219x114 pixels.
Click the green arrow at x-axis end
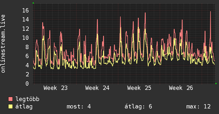pyautogui.click(x=216, y=84)
